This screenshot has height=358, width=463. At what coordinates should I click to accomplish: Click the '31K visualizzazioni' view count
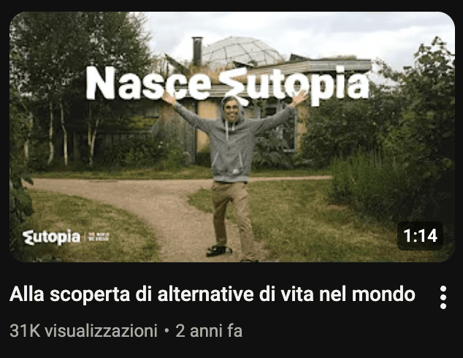pyautogui.click(x=83, y=330)
